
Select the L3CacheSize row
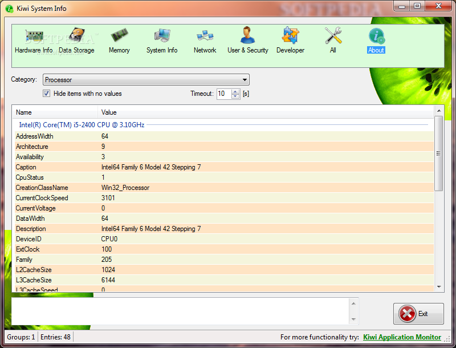224,280
